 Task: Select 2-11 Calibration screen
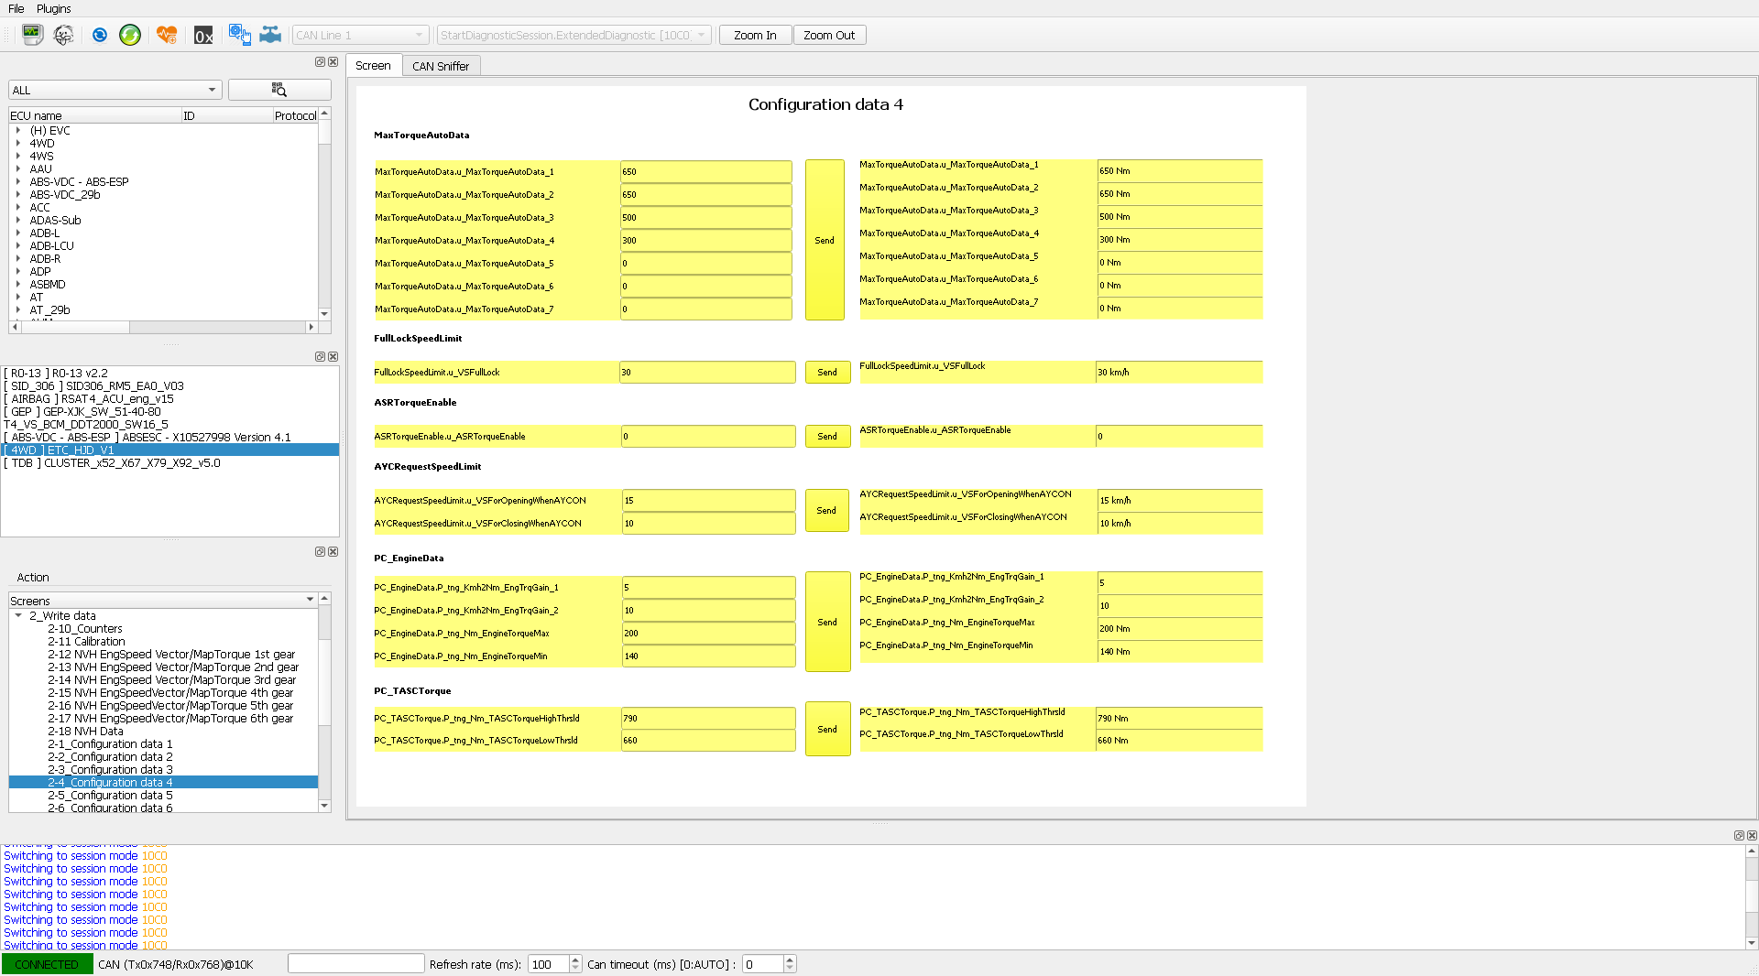[x=86, y=642]
